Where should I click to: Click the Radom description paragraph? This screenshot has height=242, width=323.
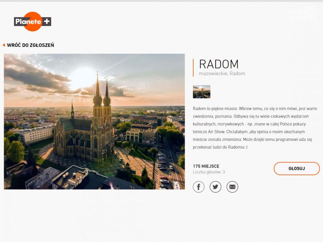[255, 128]
